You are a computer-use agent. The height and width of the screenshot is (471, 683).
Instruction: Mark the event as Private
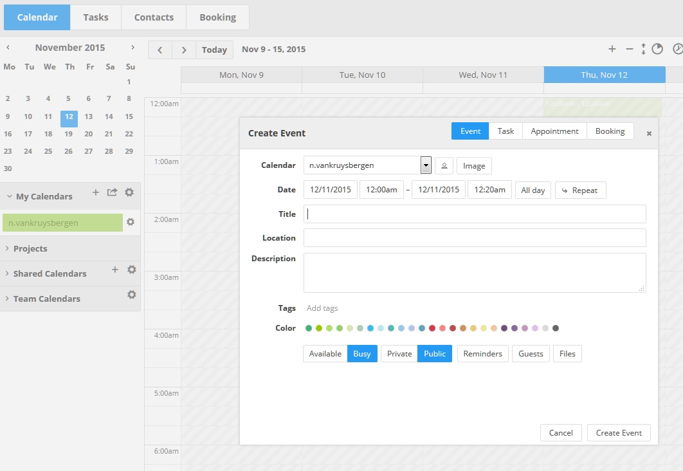(x=399, y=353)
